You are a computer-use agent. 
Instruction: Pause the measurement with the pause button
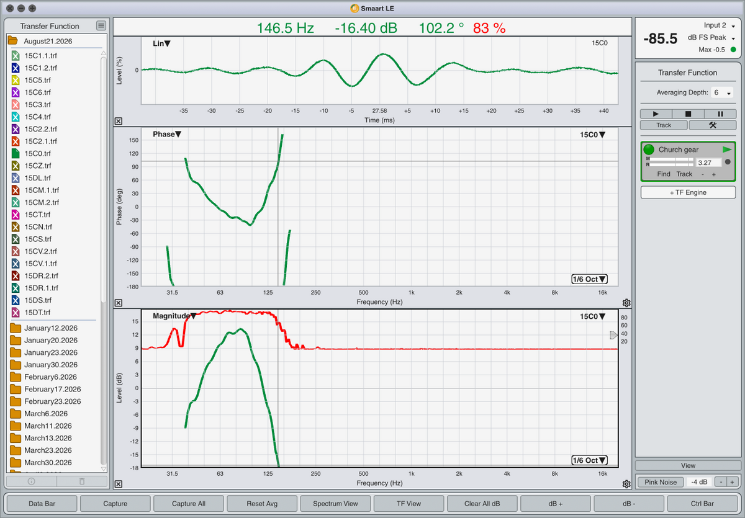pos(720,114)
